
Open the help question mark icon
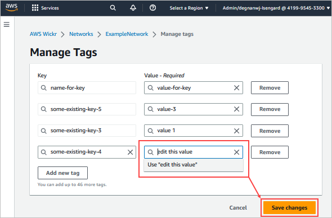tap(152, 8)
